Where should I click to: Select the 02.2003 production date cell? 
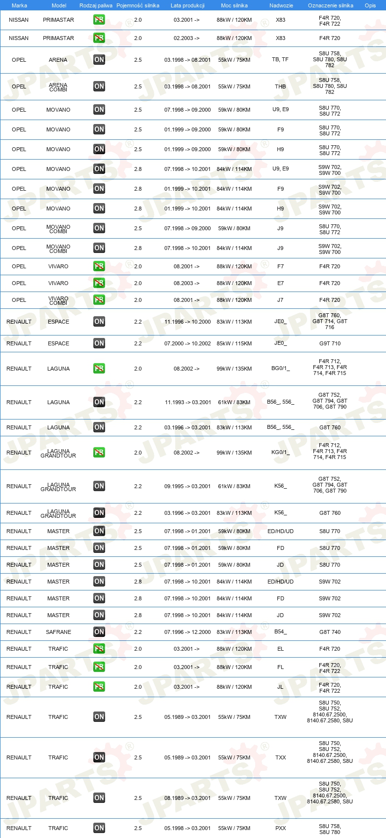(x=187, y=38)
